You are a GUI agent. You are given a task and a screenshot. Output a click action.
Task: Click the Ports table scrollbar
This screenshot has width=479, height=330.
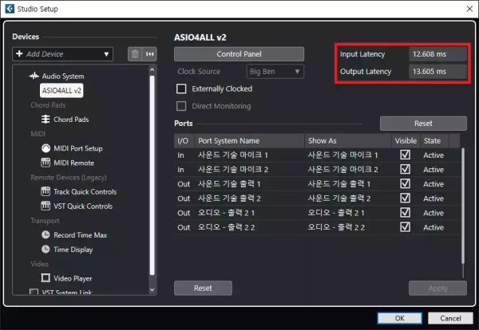coord(463,206)
